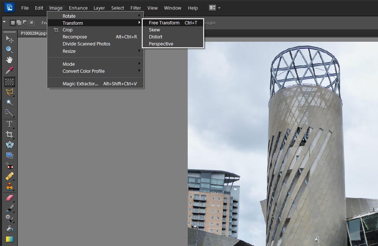Choose the Magic Wand tool

coord(10,103)
